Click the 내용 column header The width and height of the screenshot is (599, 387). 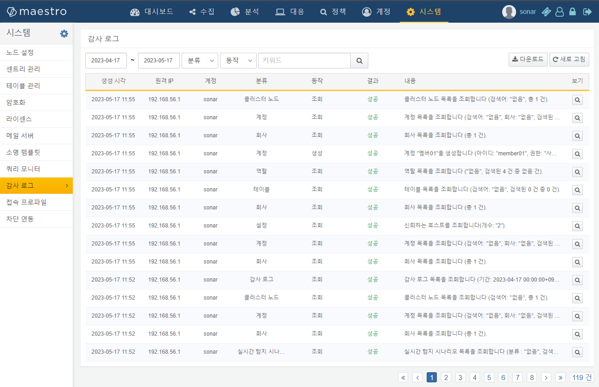[x=410, y=81]
